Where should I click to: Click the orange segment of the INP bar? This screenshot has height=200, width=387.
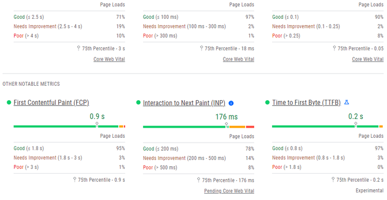point(237,127)
